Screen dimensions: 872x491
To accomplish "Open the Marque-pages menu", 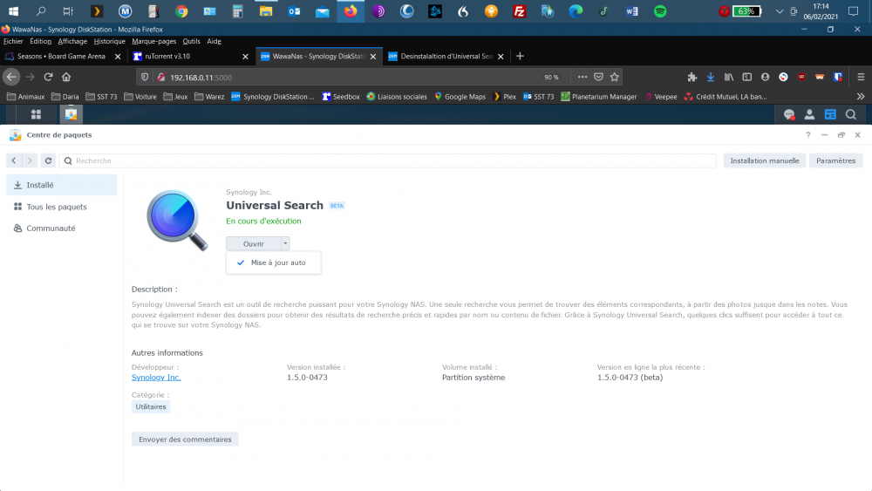I will tap(154, 41).
